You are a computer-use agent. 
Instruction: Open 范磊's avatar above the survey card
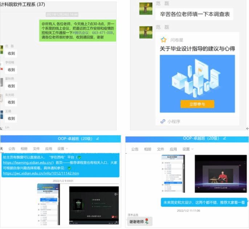[146, 32]
